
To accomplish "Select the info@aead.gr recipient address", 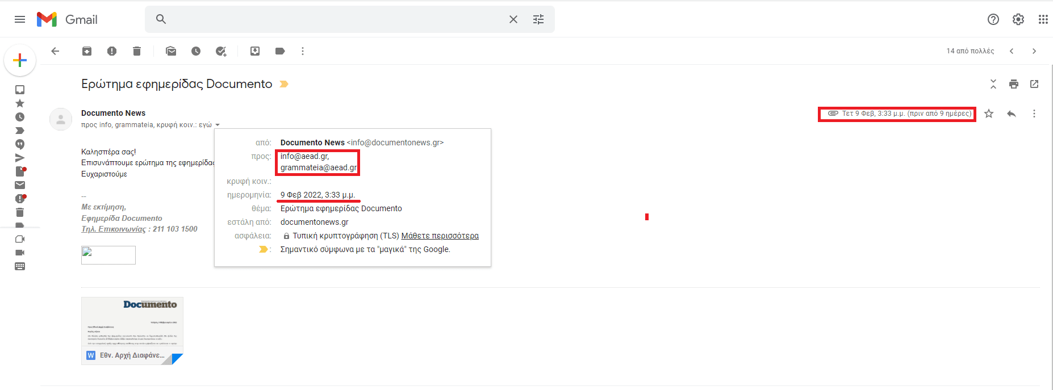I will pos(304,156).
